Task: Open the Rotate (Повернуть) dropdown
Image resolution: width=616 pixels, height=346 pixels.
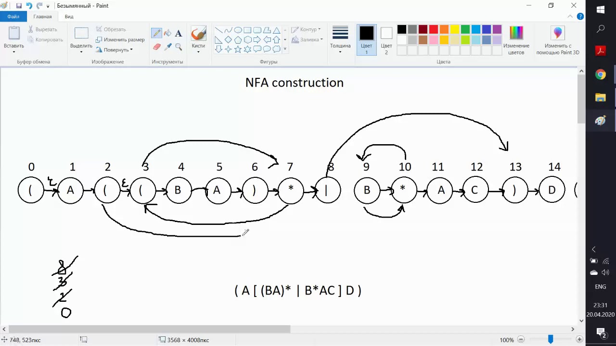Action: click(114, 49)
